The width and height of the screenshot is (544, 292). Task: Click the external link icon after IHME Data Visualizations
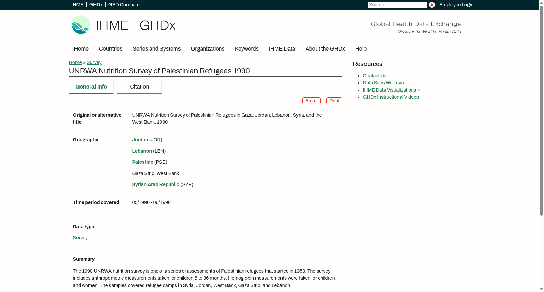point(419,90)
